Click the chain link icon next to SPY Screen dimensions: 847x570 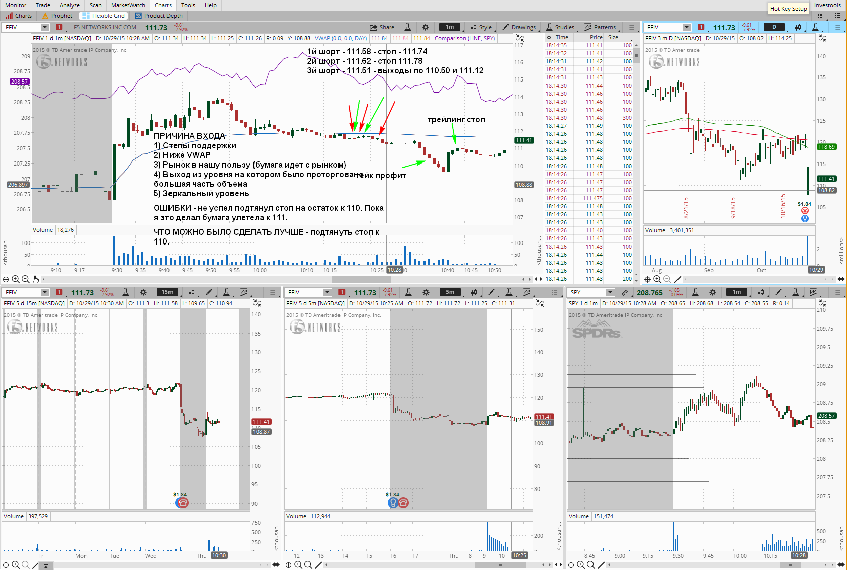624,292
